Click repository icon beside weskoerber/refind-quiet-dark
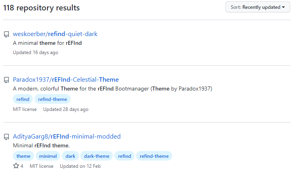293x173 pixels. click(6, 34)
